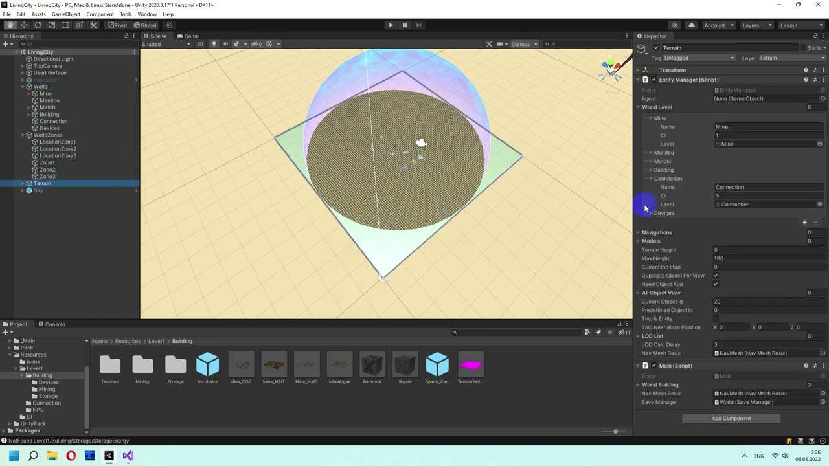Expand the Transform component
This screenshot has width=829, height=466.
click(x=638, y=70)
